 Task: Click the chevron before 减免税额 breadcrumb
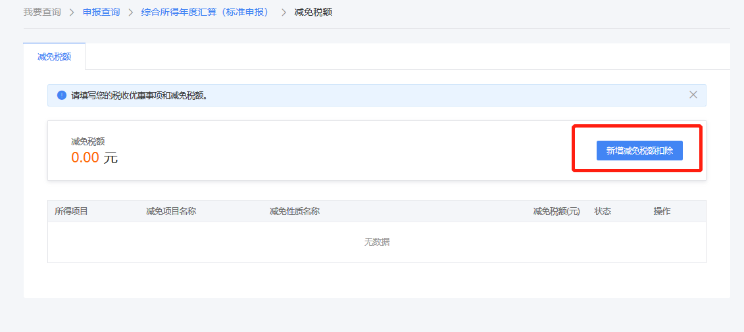pos(284,12)
